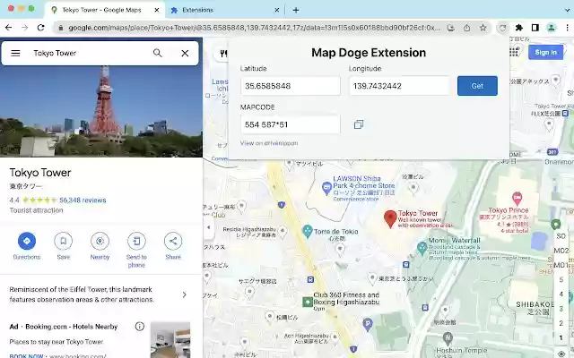Click the Send to phone icon

click(136, 241)
